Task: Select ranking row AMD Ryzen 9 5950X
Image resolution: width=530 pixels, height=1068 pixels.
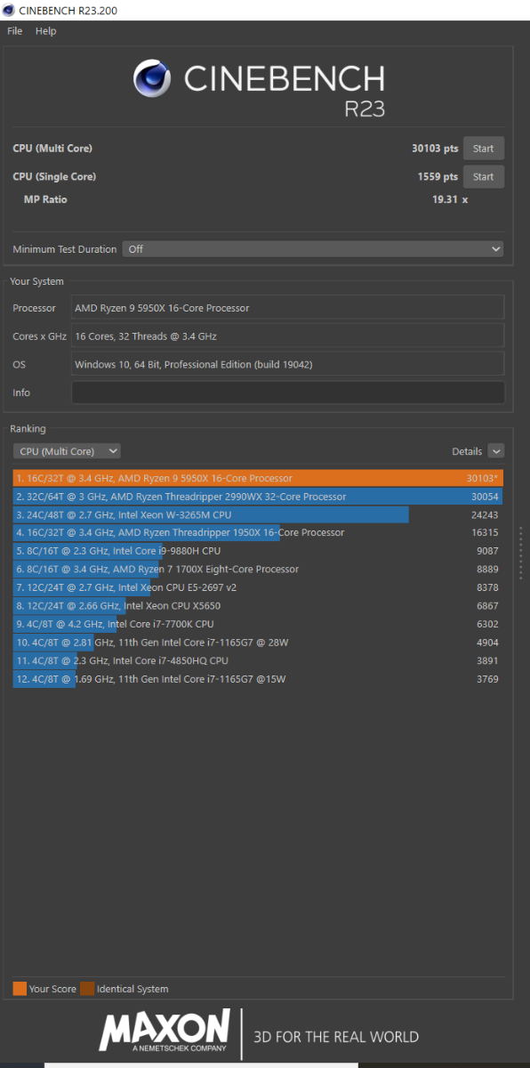Action: 258,478
